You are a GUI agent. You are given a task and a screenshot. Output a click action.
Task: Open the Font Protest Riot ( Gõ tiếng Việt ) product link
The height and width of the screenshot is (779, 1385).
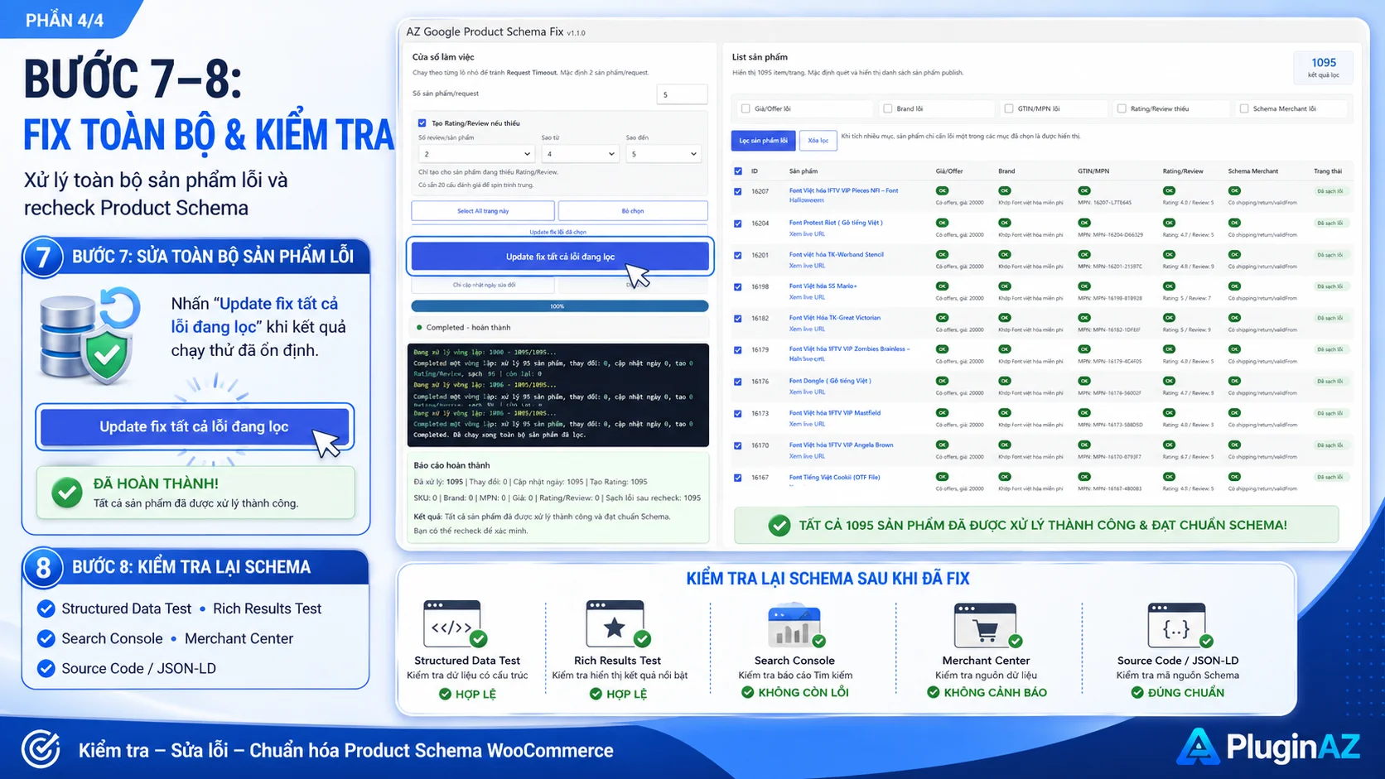pyautogui.click(x=836, y=223)
